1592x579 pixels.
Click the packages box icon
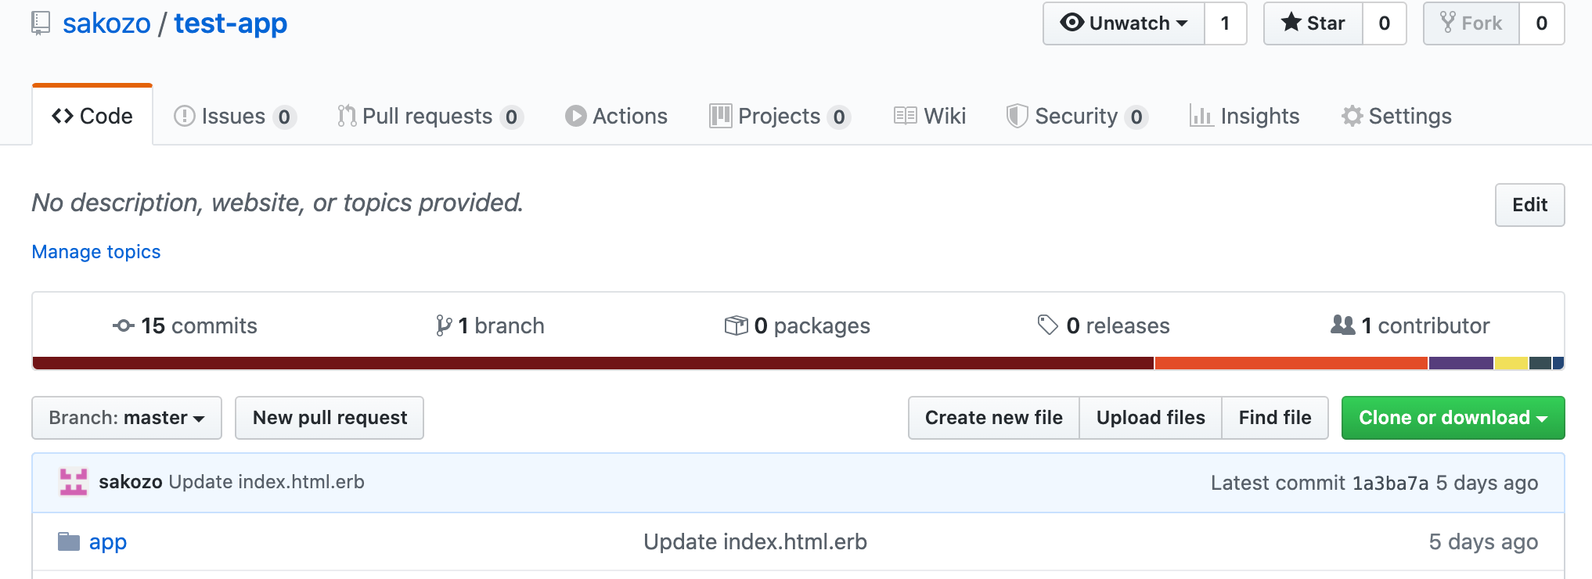pos(736,325)
